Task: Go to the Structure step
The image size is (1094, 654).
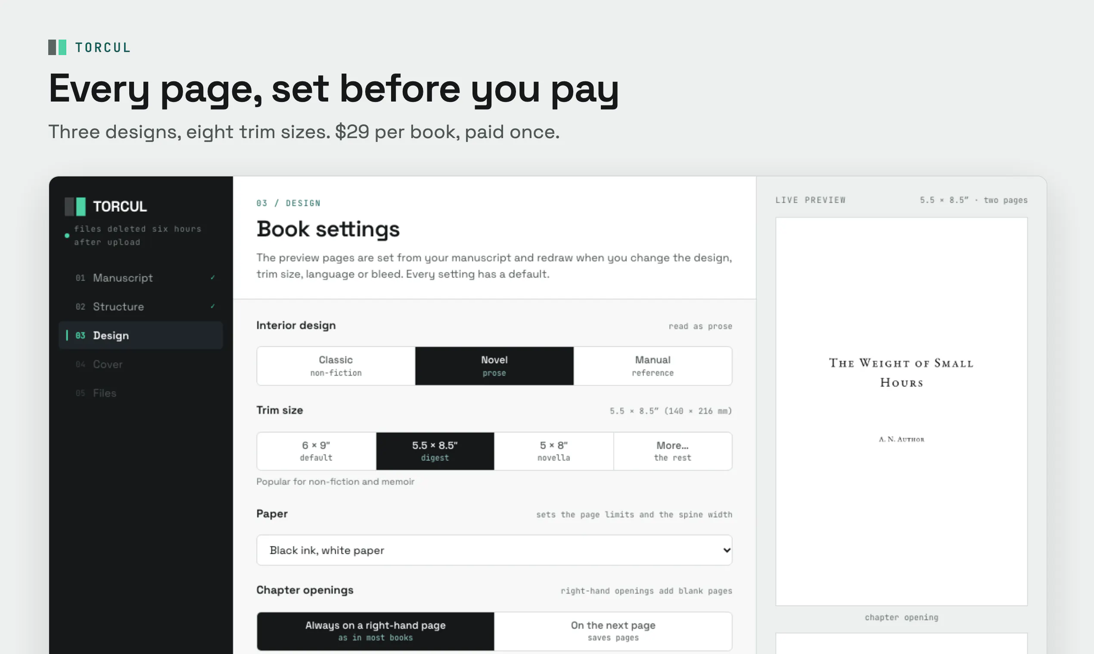Action: pyautogui.click(x=141, y=306)
